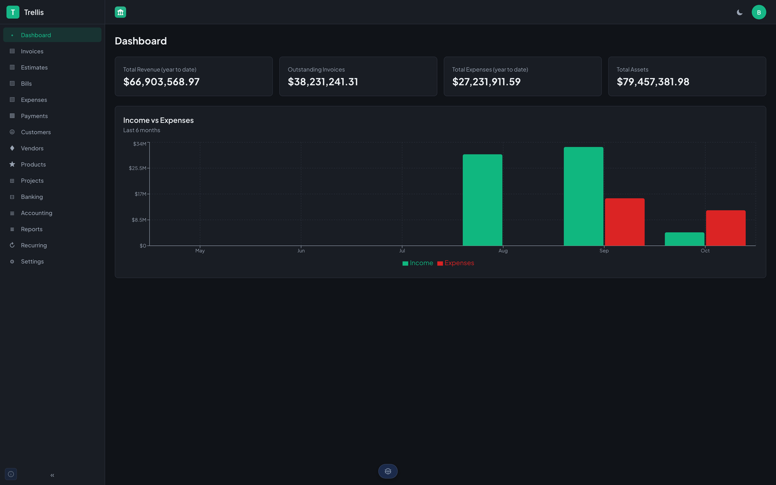Image resolution: width=776 pixels, height=485 pixels.
Task: Open the bank building icon in header
Action: tap(120, 12)
